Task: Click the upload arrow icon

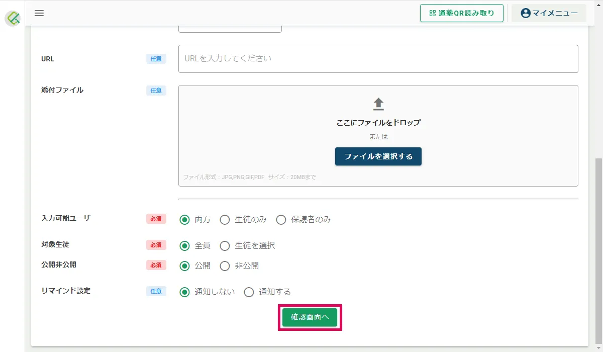Action: (x=378, y=104)
